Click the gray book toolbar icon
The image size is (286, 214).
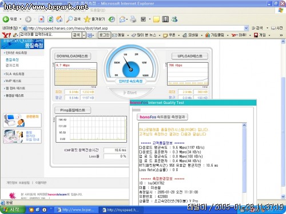point(165,19)
